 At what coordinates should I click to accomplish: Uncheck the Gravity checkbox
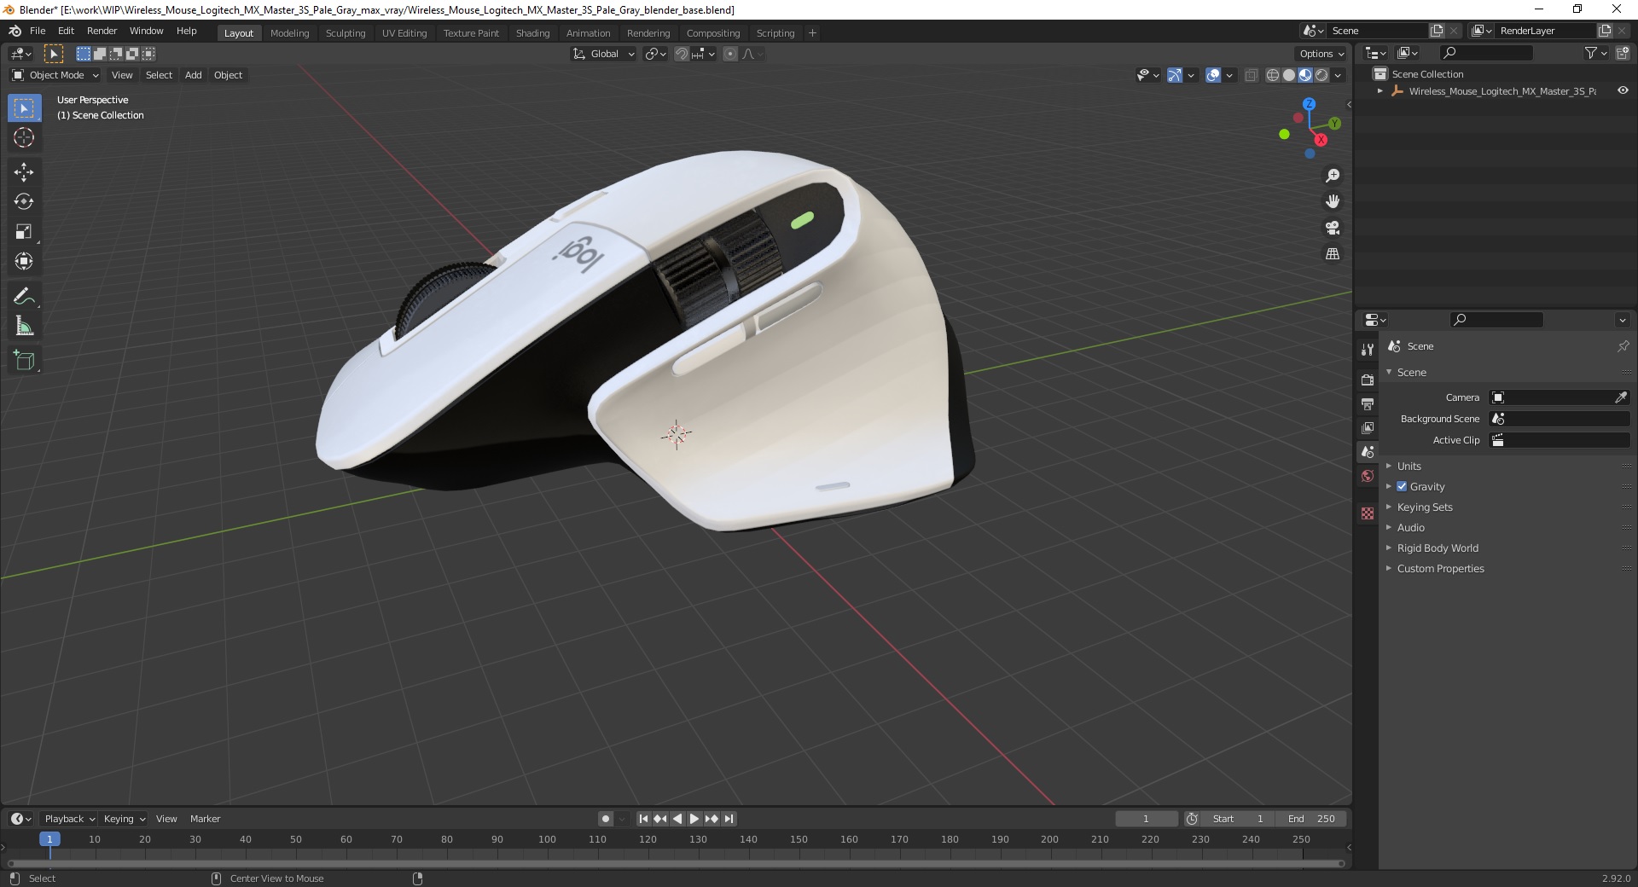(x=1402, y=486)
